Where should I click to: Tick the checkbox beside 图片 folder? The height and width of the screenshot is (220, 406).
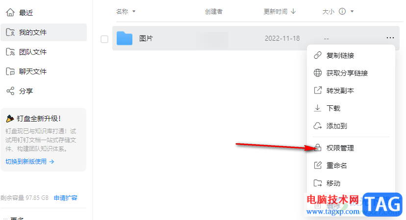[104, 39]
